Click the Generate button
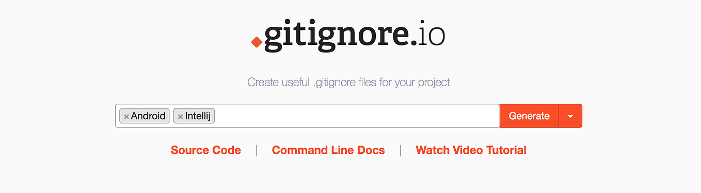The image size is (701, 193). pos(529,116)
